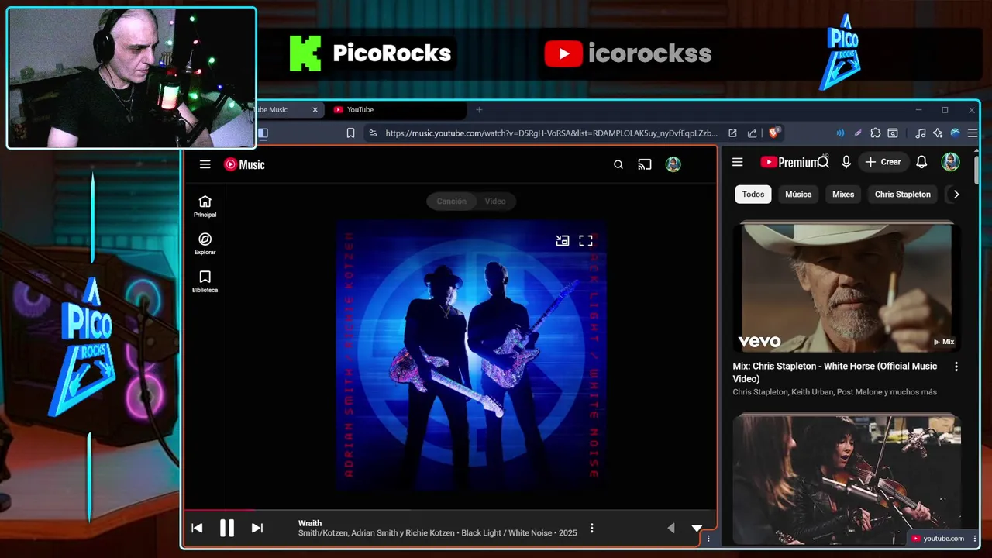The width and height of the screenshot is (992, 558).
Task: Open the three-dot menu beside Wraith
Action: [x=592, y=528]
